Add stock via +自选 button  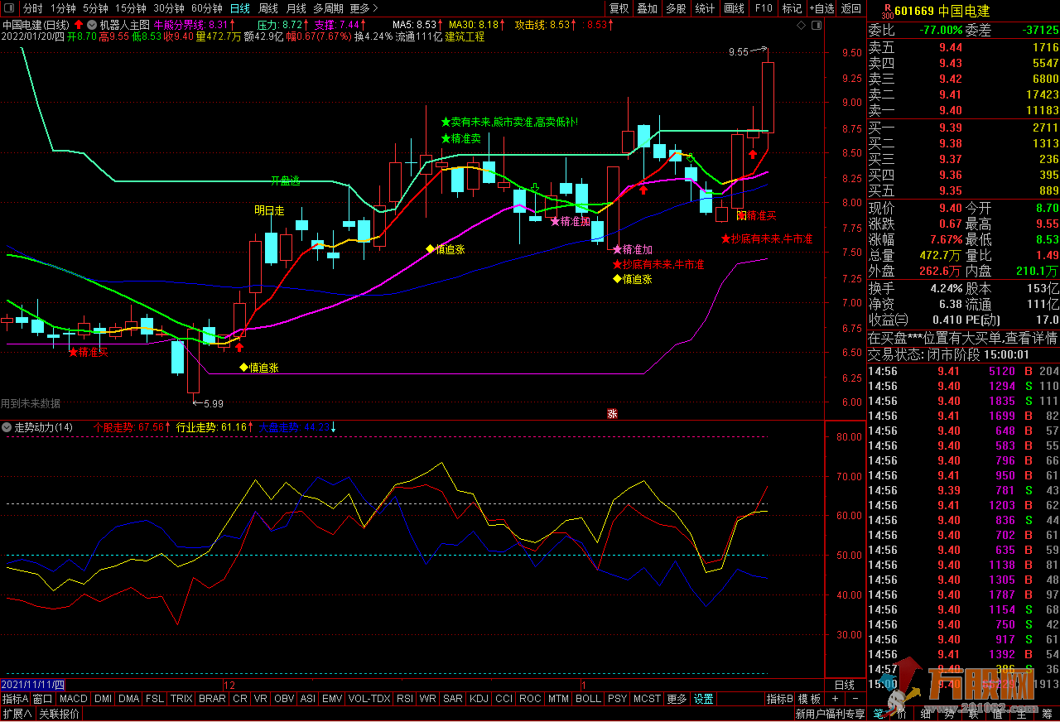coord(821,8)
